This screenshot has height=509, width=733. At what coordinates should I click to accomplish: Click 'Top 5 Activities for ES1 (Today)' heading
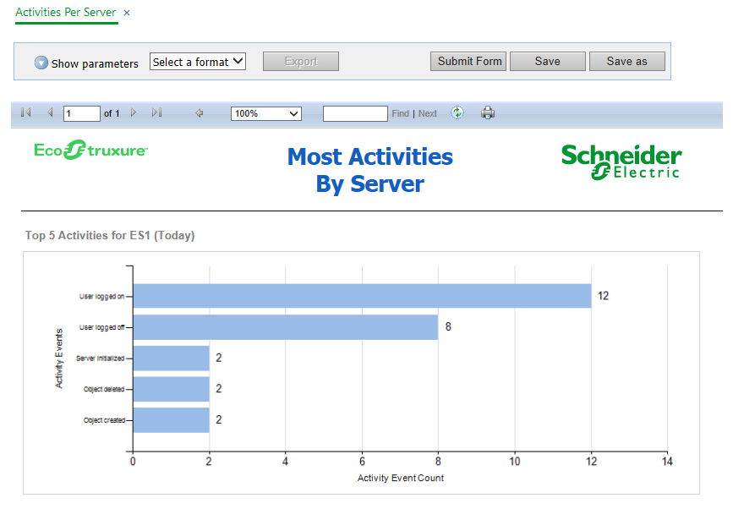coord(110,235)
